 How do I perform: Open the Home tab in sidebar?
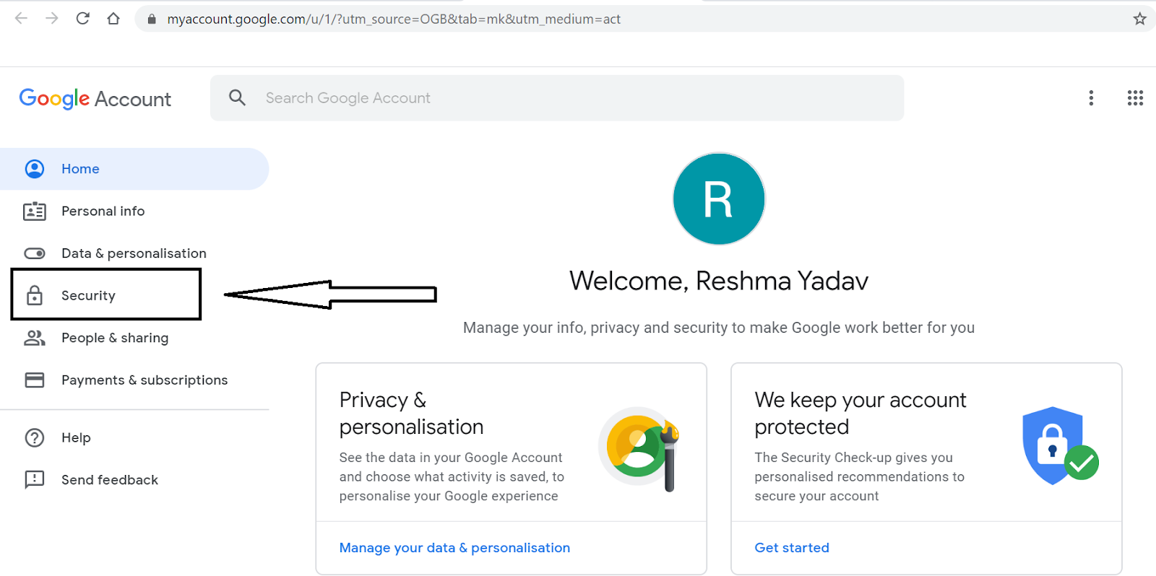click(80, 169)
